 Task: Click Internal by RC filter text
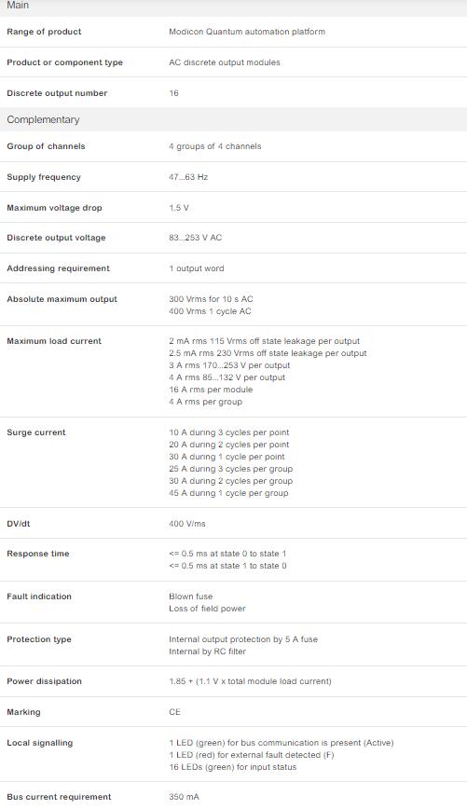pos(207,651)
